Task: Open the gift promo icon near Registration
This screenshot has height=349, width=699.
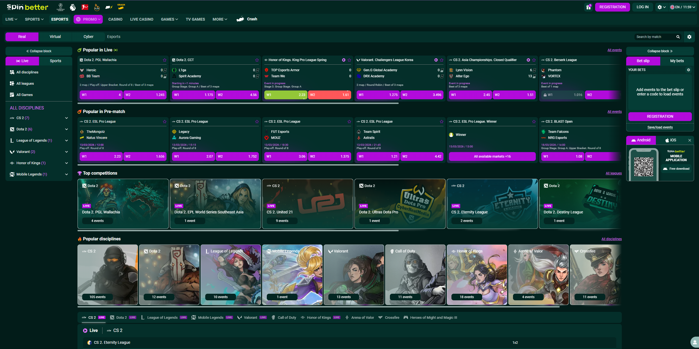Action: tap(588, 7)
